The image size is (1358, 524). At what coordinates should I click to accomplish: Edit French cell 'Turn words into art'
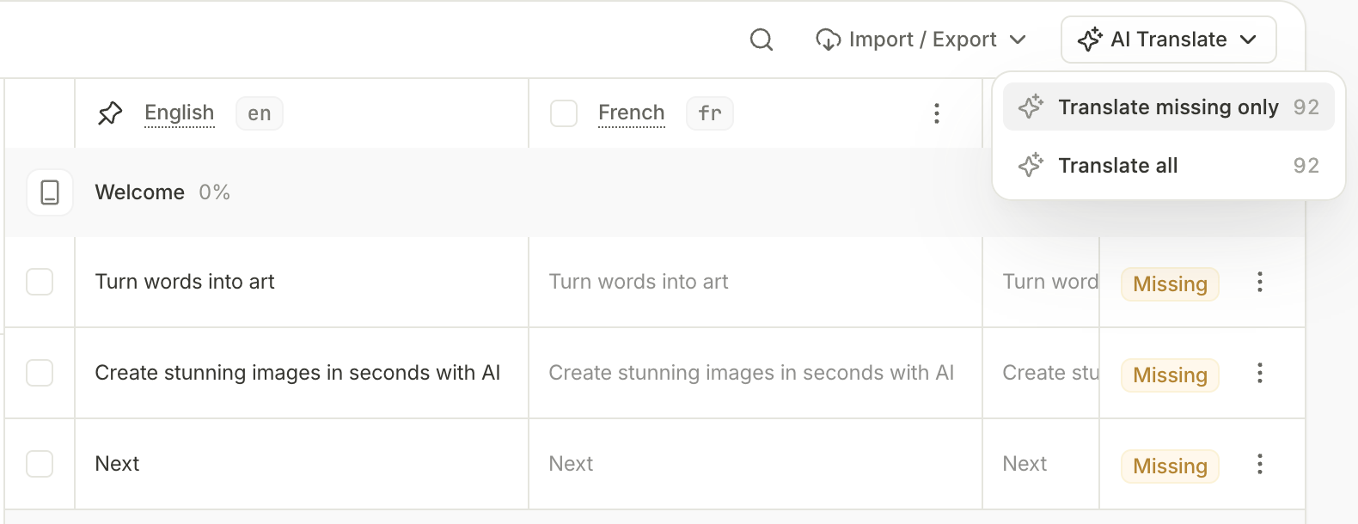click(x=755, y=282)
